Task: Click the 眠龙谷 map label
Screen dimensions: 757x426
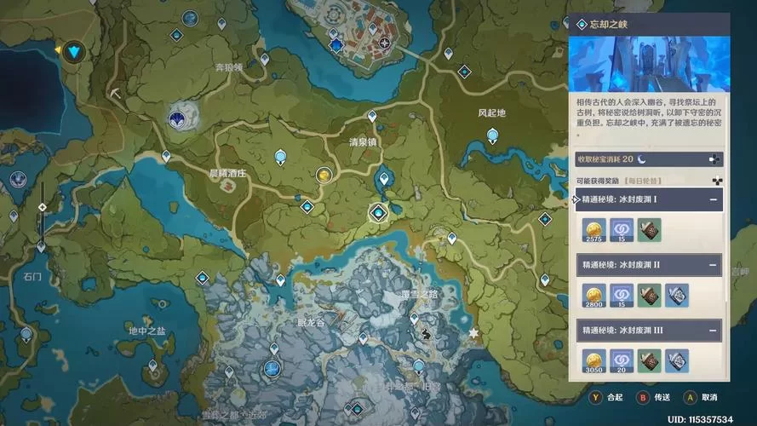Action: (x=311, y=322)
